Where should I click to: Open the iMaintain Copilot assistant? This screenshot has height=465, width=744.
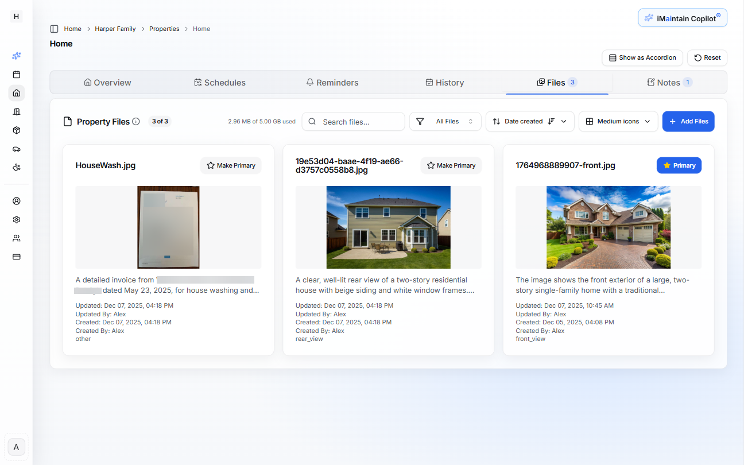[x=682, y=17]
